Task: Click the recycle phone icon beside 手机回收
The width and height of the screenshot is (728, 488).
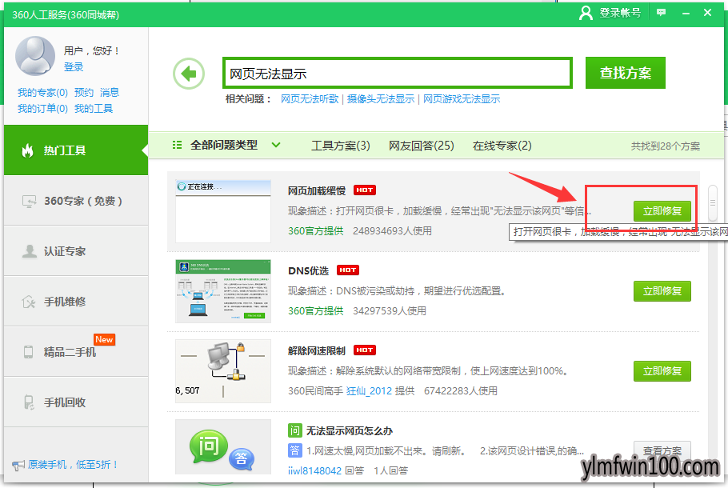Action: [x=29, y=402]
